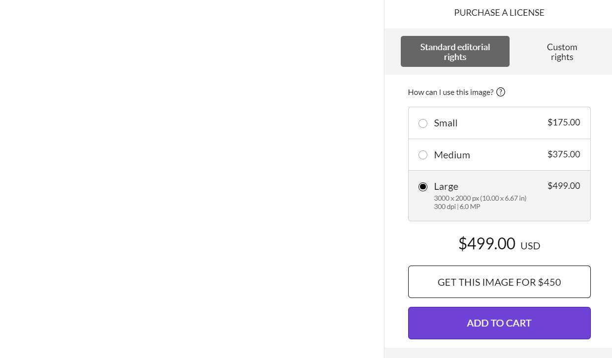
Task: Select the Large size radio button
Action: coord(423,187)
